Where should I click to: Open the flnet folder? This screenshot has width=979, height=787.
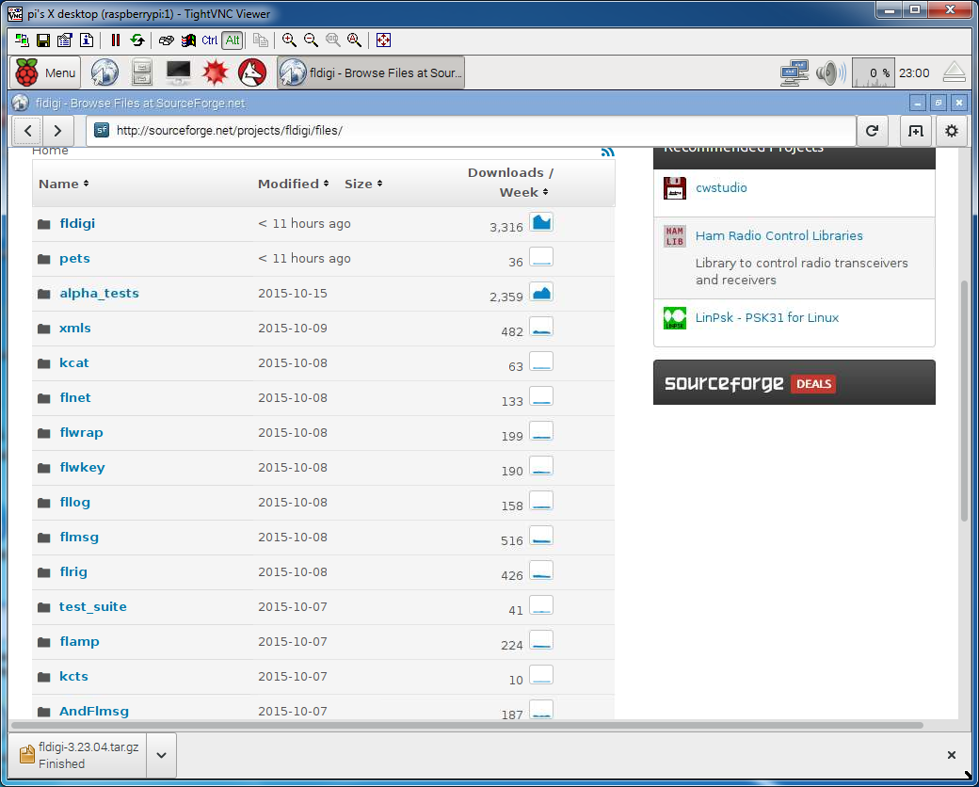coord(75,398)
